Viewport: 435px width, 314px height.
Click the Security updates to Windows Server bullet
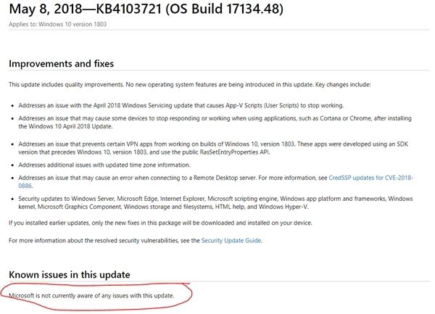(215, 203)
